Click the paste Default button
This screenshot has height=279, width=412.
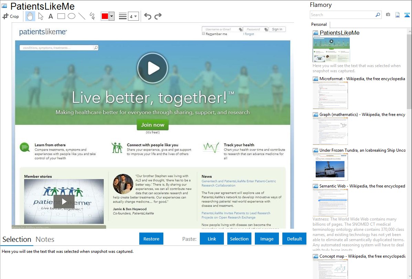[x=294, y=239]
